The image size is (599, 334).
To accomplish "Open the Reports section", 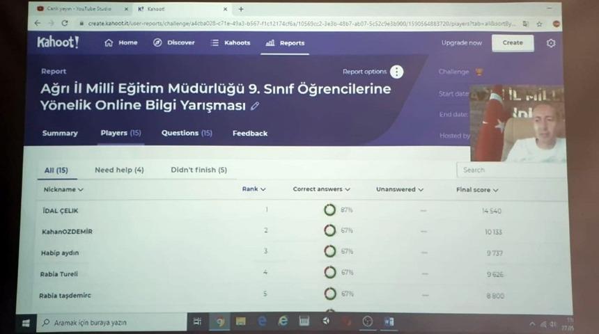I will (285, 43).
